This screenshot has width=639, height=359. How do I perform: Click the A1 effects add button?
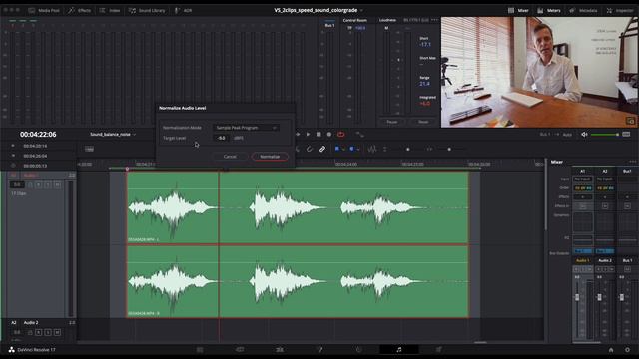click(x=583, y=197)
